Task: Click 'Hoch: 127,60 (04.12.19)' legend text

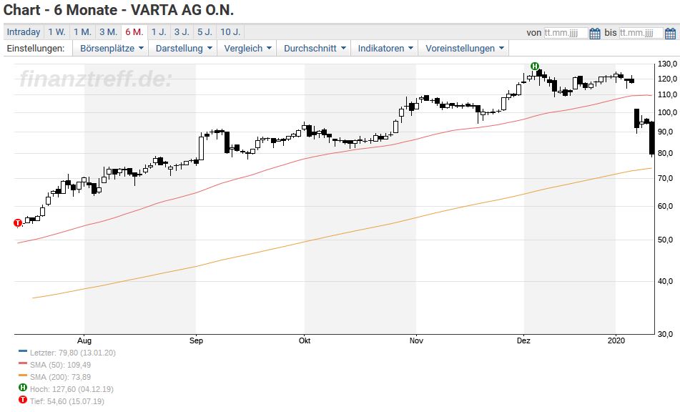Action: point(72,389)
